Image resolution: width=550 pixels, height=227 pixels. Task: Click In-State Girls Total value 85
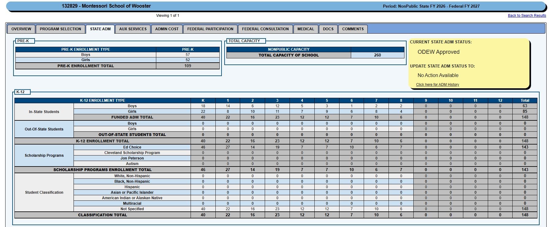[x=525, y=112]
